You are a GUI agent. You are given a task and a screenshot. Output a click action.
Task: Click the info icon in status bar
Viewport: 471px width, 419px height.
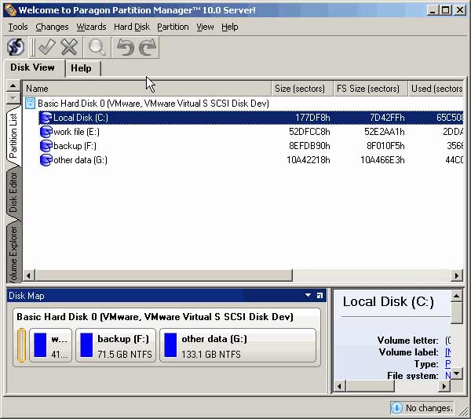[x=396, y=407]
